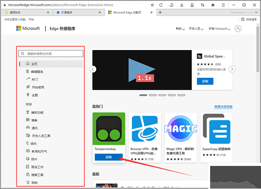The width and height of the screenshot is (261, 189).
Task: Open the Browser VPN extension icon
Action: click(x=145, y=128)
